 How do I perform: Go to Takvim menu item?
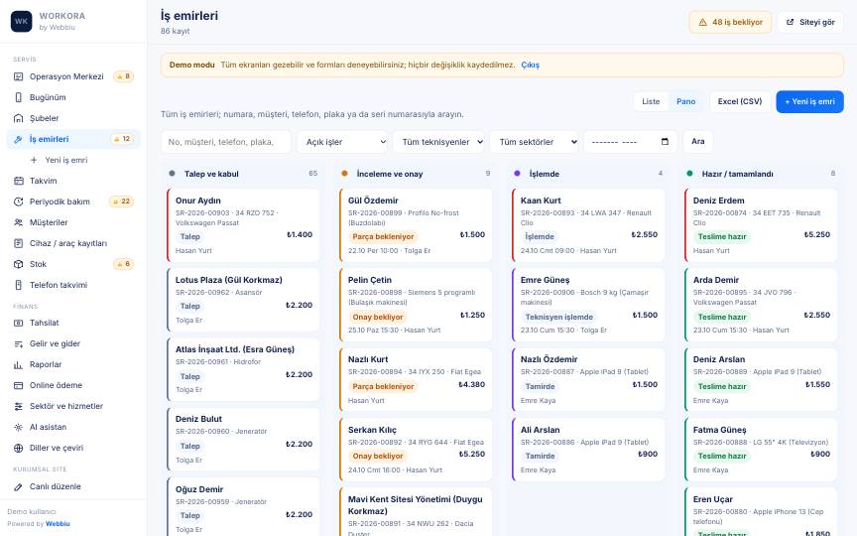73,181
